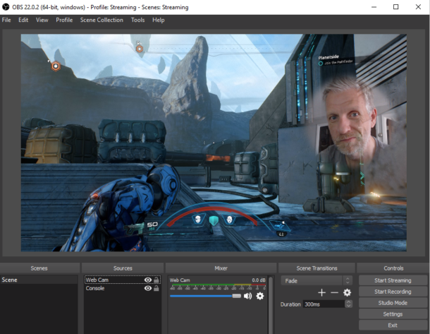Open Web Cam mixer gear settings

(x=259, y=296)
